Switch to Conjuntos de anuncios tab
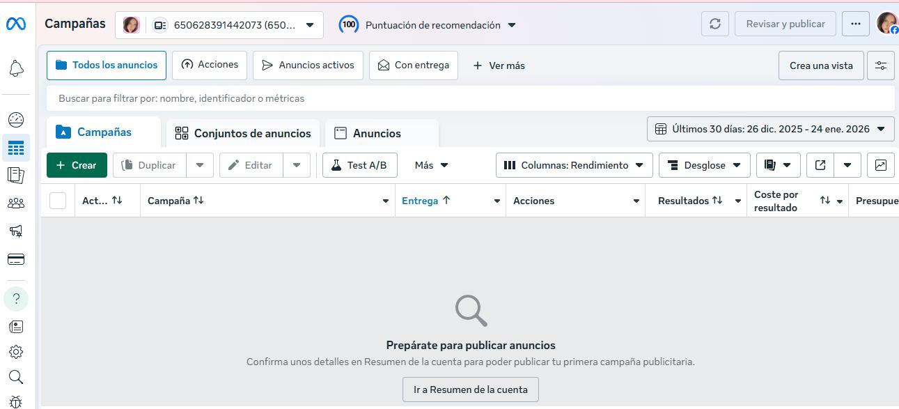The image size is (899, 409). pyautogui.click(x=243, y=133)
